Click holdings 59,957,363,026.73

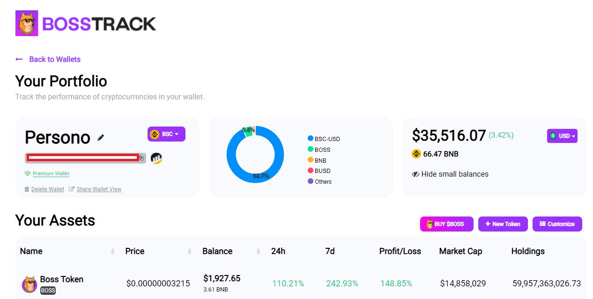(547, 284)
